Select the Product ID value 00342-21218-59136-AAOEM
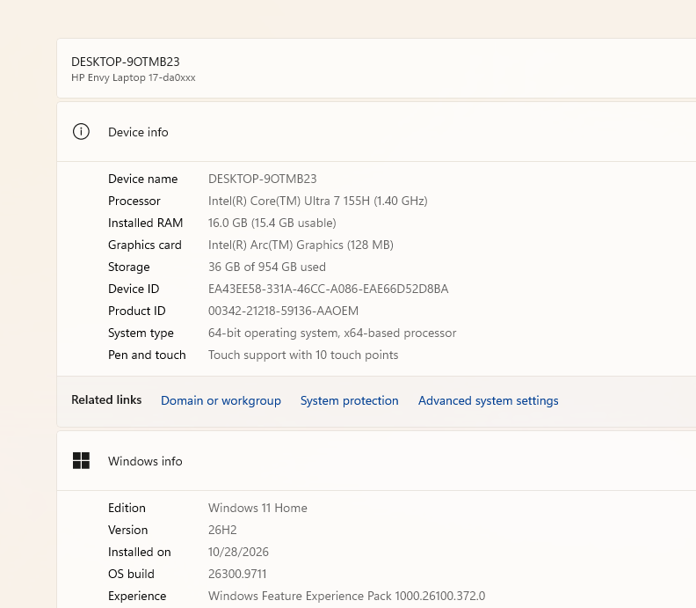This screenshot has width=696, height=608. pyautogui.click(x=283, y=311)
